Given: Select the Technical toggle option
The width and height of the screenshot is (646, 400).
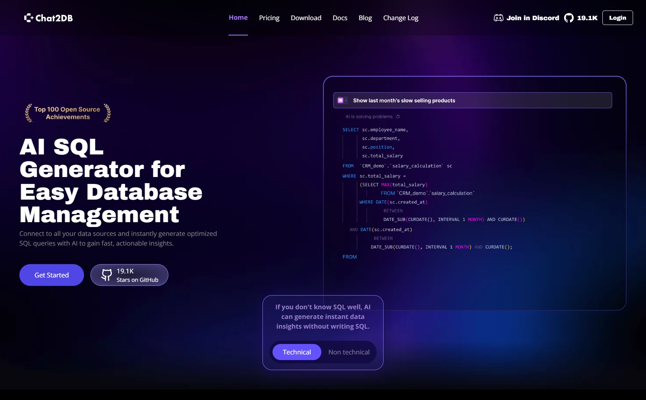Looking at the screenshot, I should tap(297, 352).
